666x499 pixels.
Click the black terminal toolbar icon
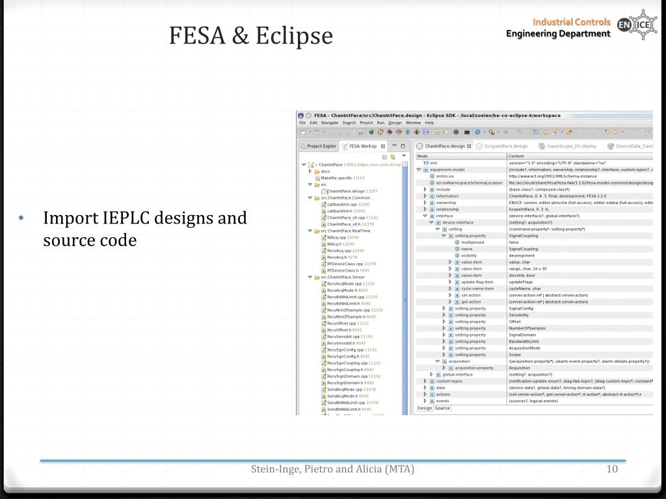click(x=467, y=133)
